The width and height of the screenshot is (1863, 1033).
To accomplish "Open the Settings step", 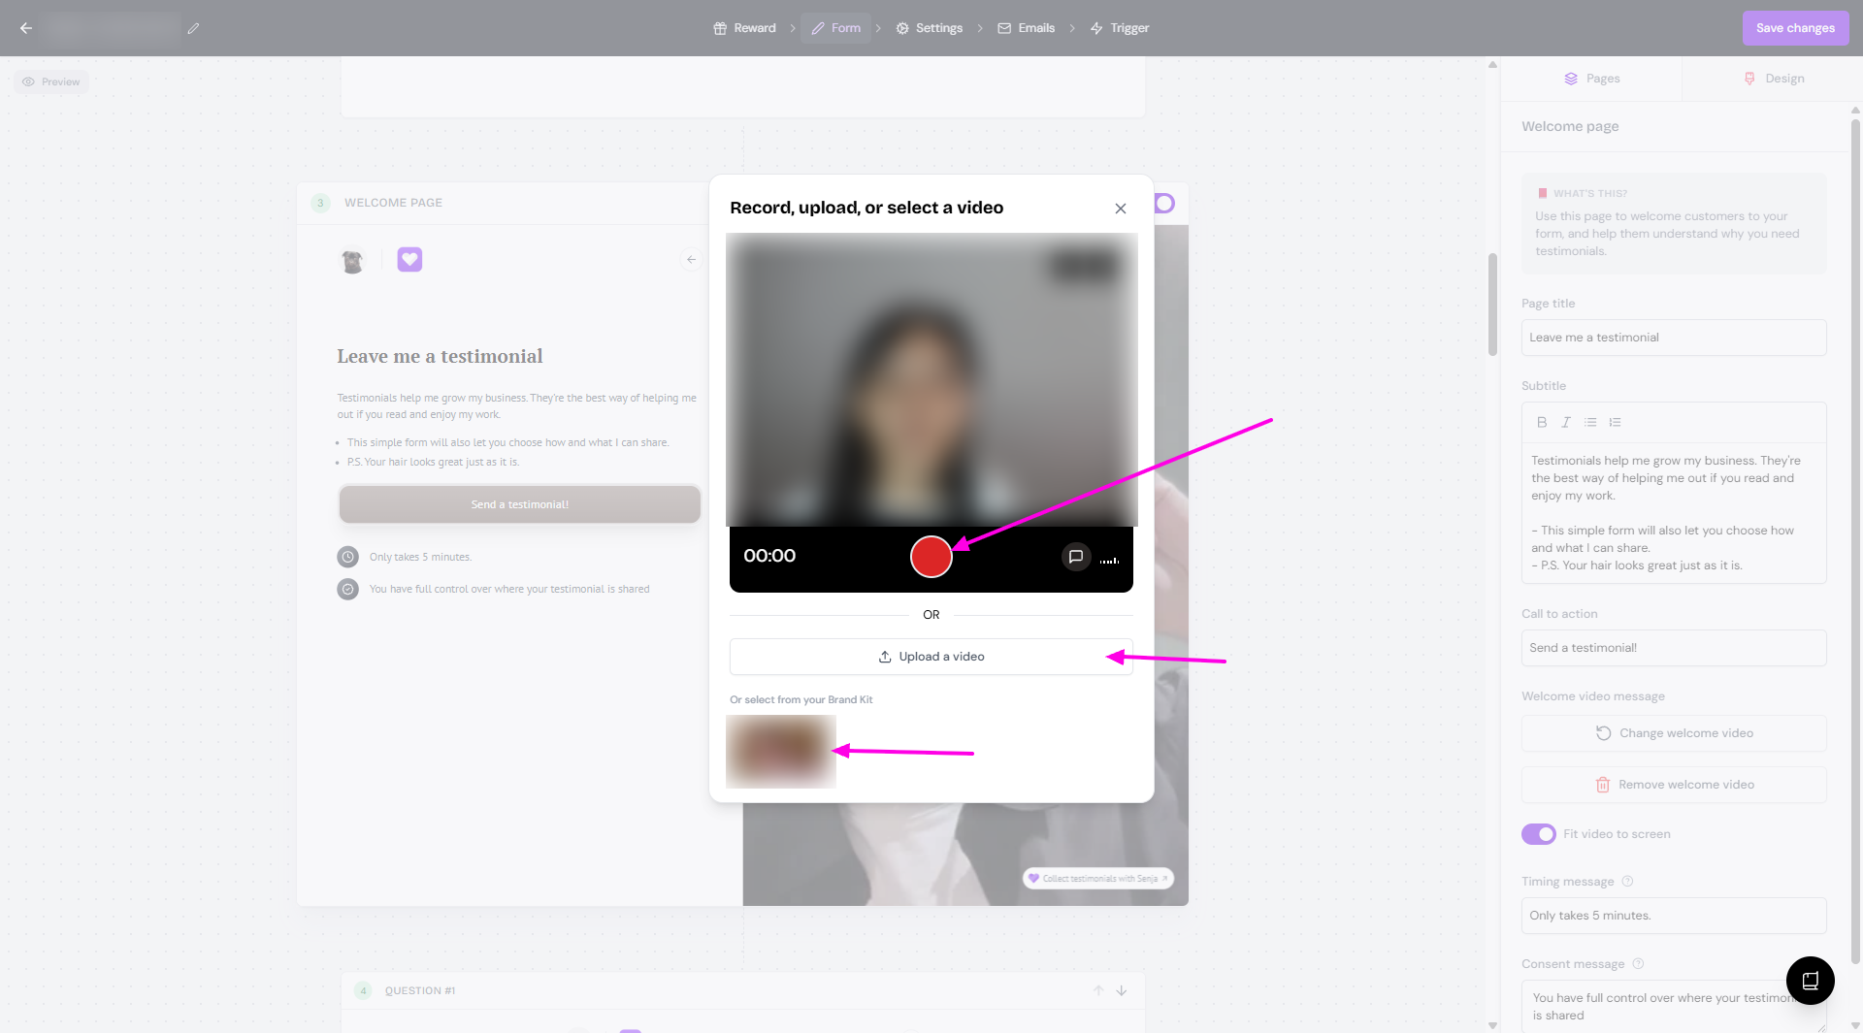I will [x=929, y=28].
